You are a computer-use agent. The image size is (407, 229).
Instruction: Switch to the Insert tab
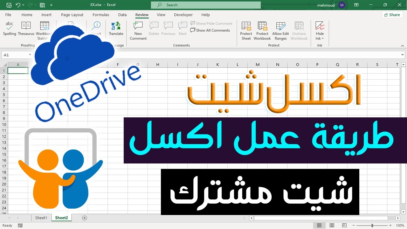[46, 15]
